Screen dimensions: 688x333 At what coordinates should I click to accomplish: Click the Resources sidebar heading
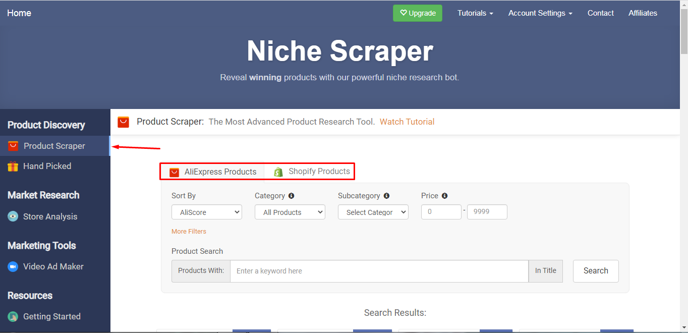pos(30,296)
